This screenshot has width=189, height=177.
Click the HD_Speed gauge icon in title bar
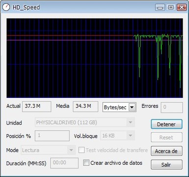(6, 7)
